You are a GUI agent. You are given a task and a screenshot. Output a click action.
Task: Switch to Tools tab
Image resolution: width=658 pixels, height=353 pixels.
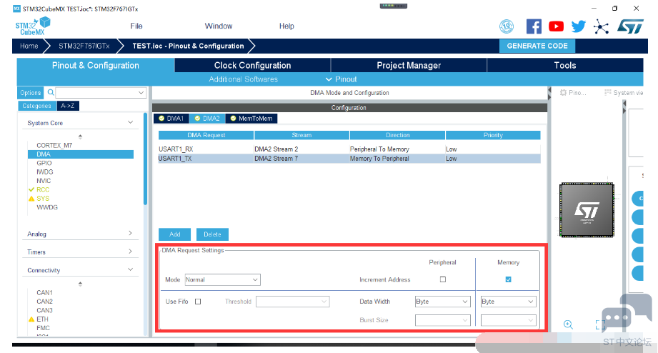tap(565, 66)
